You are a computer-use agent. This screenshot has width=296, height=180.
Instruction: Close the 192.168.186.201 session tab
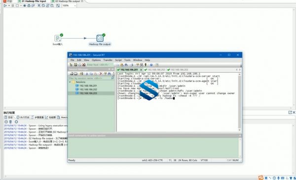(x=141, y=70)
